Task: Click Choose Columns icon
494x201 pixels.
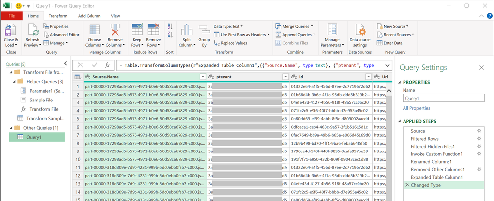Action: pos(94,30)
